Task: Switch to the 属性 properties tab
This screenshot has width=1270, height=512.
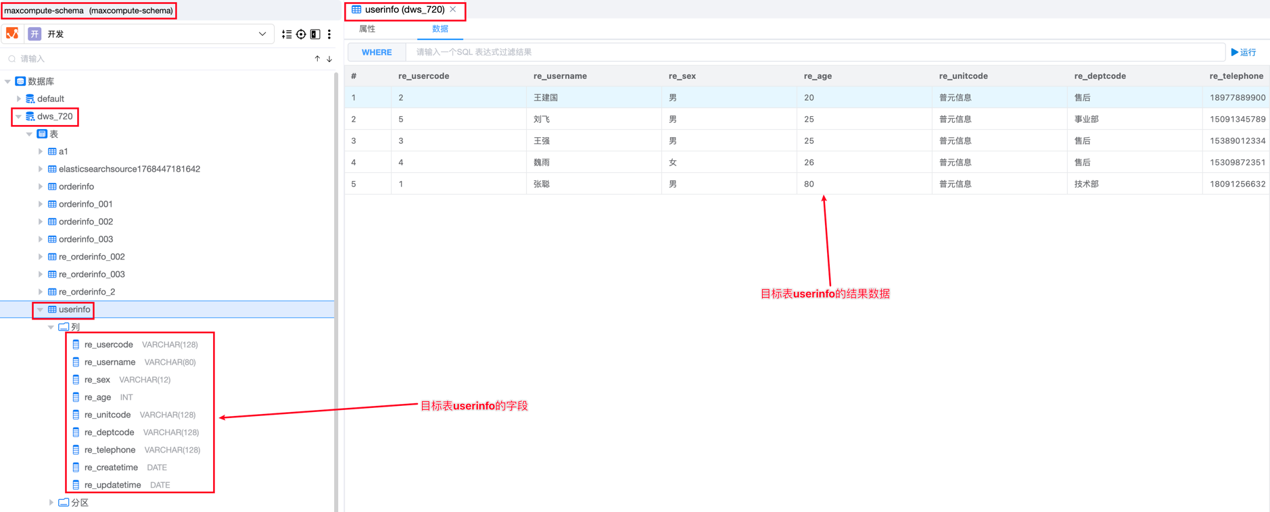Action: coord(367,29)
